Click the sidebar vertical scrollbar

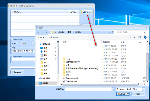(x=58, y=58)
